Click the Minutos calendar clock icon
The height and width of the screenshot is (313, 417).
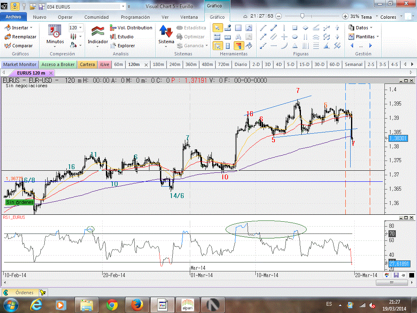pyautogui.click(x=55, y=31)
